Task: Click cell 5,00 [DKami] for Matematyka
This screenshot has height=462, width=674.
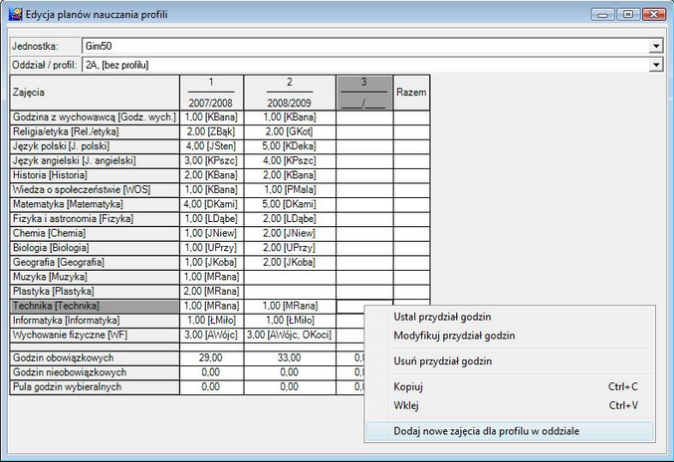Action: (290, 204)
